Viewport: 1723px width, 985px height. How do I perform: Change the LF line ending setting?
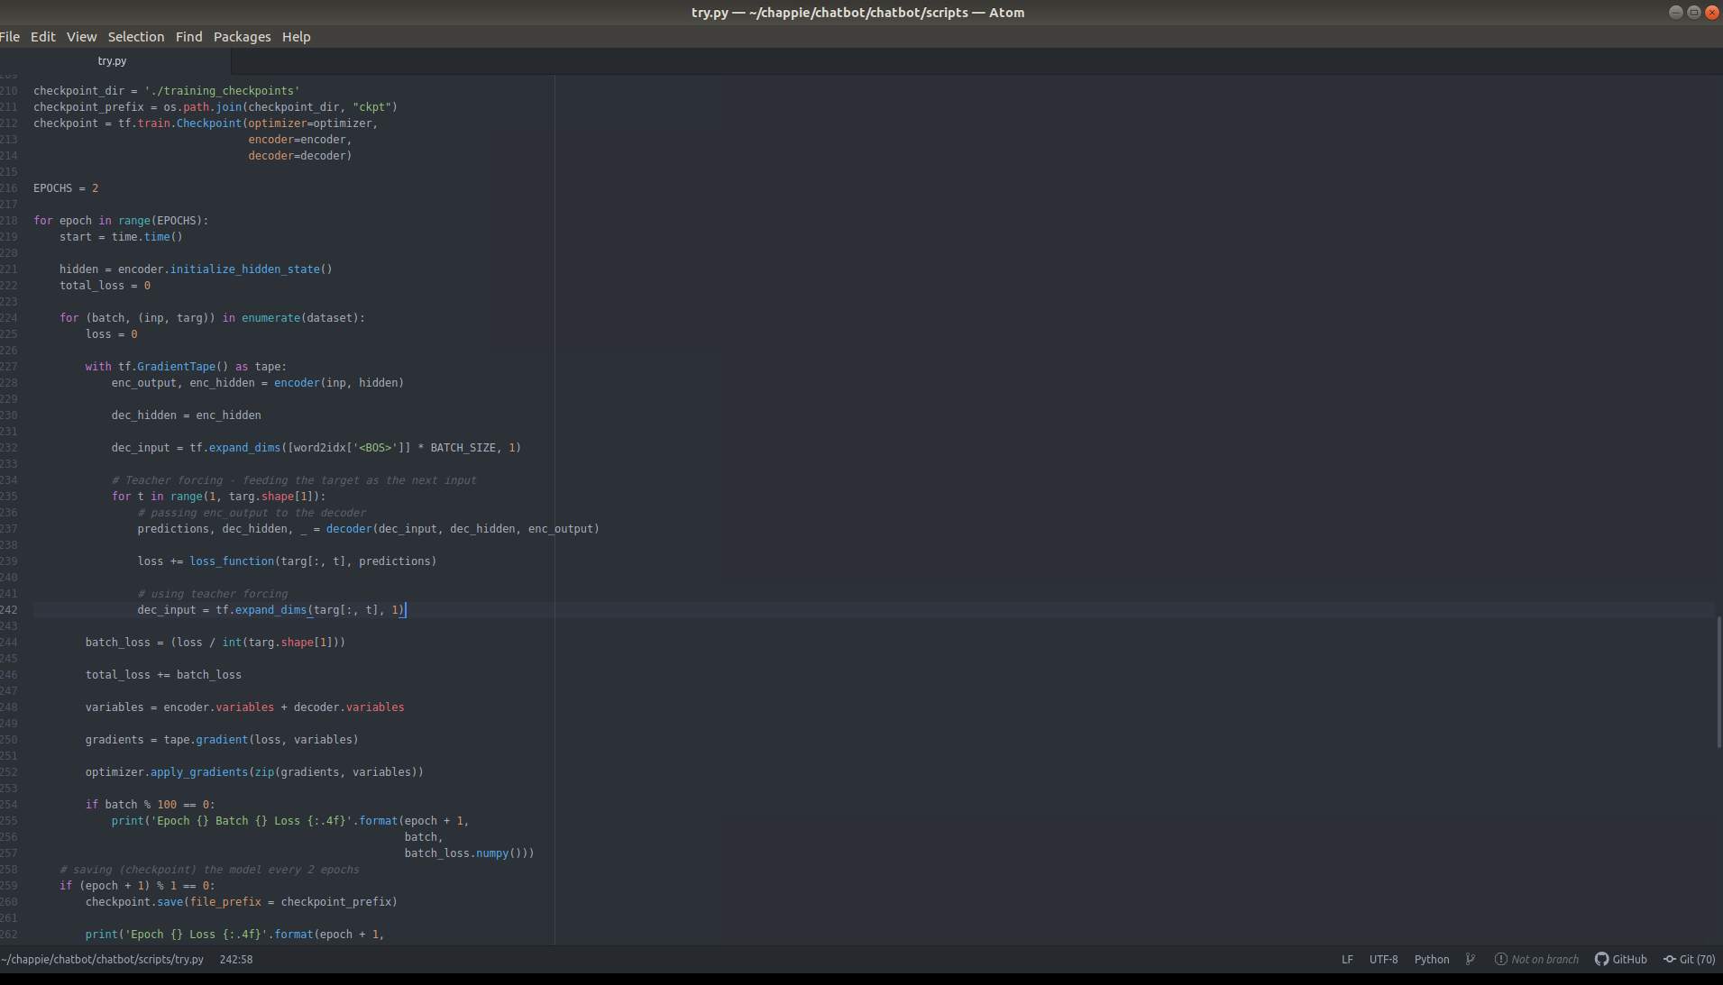point(1346,959)
